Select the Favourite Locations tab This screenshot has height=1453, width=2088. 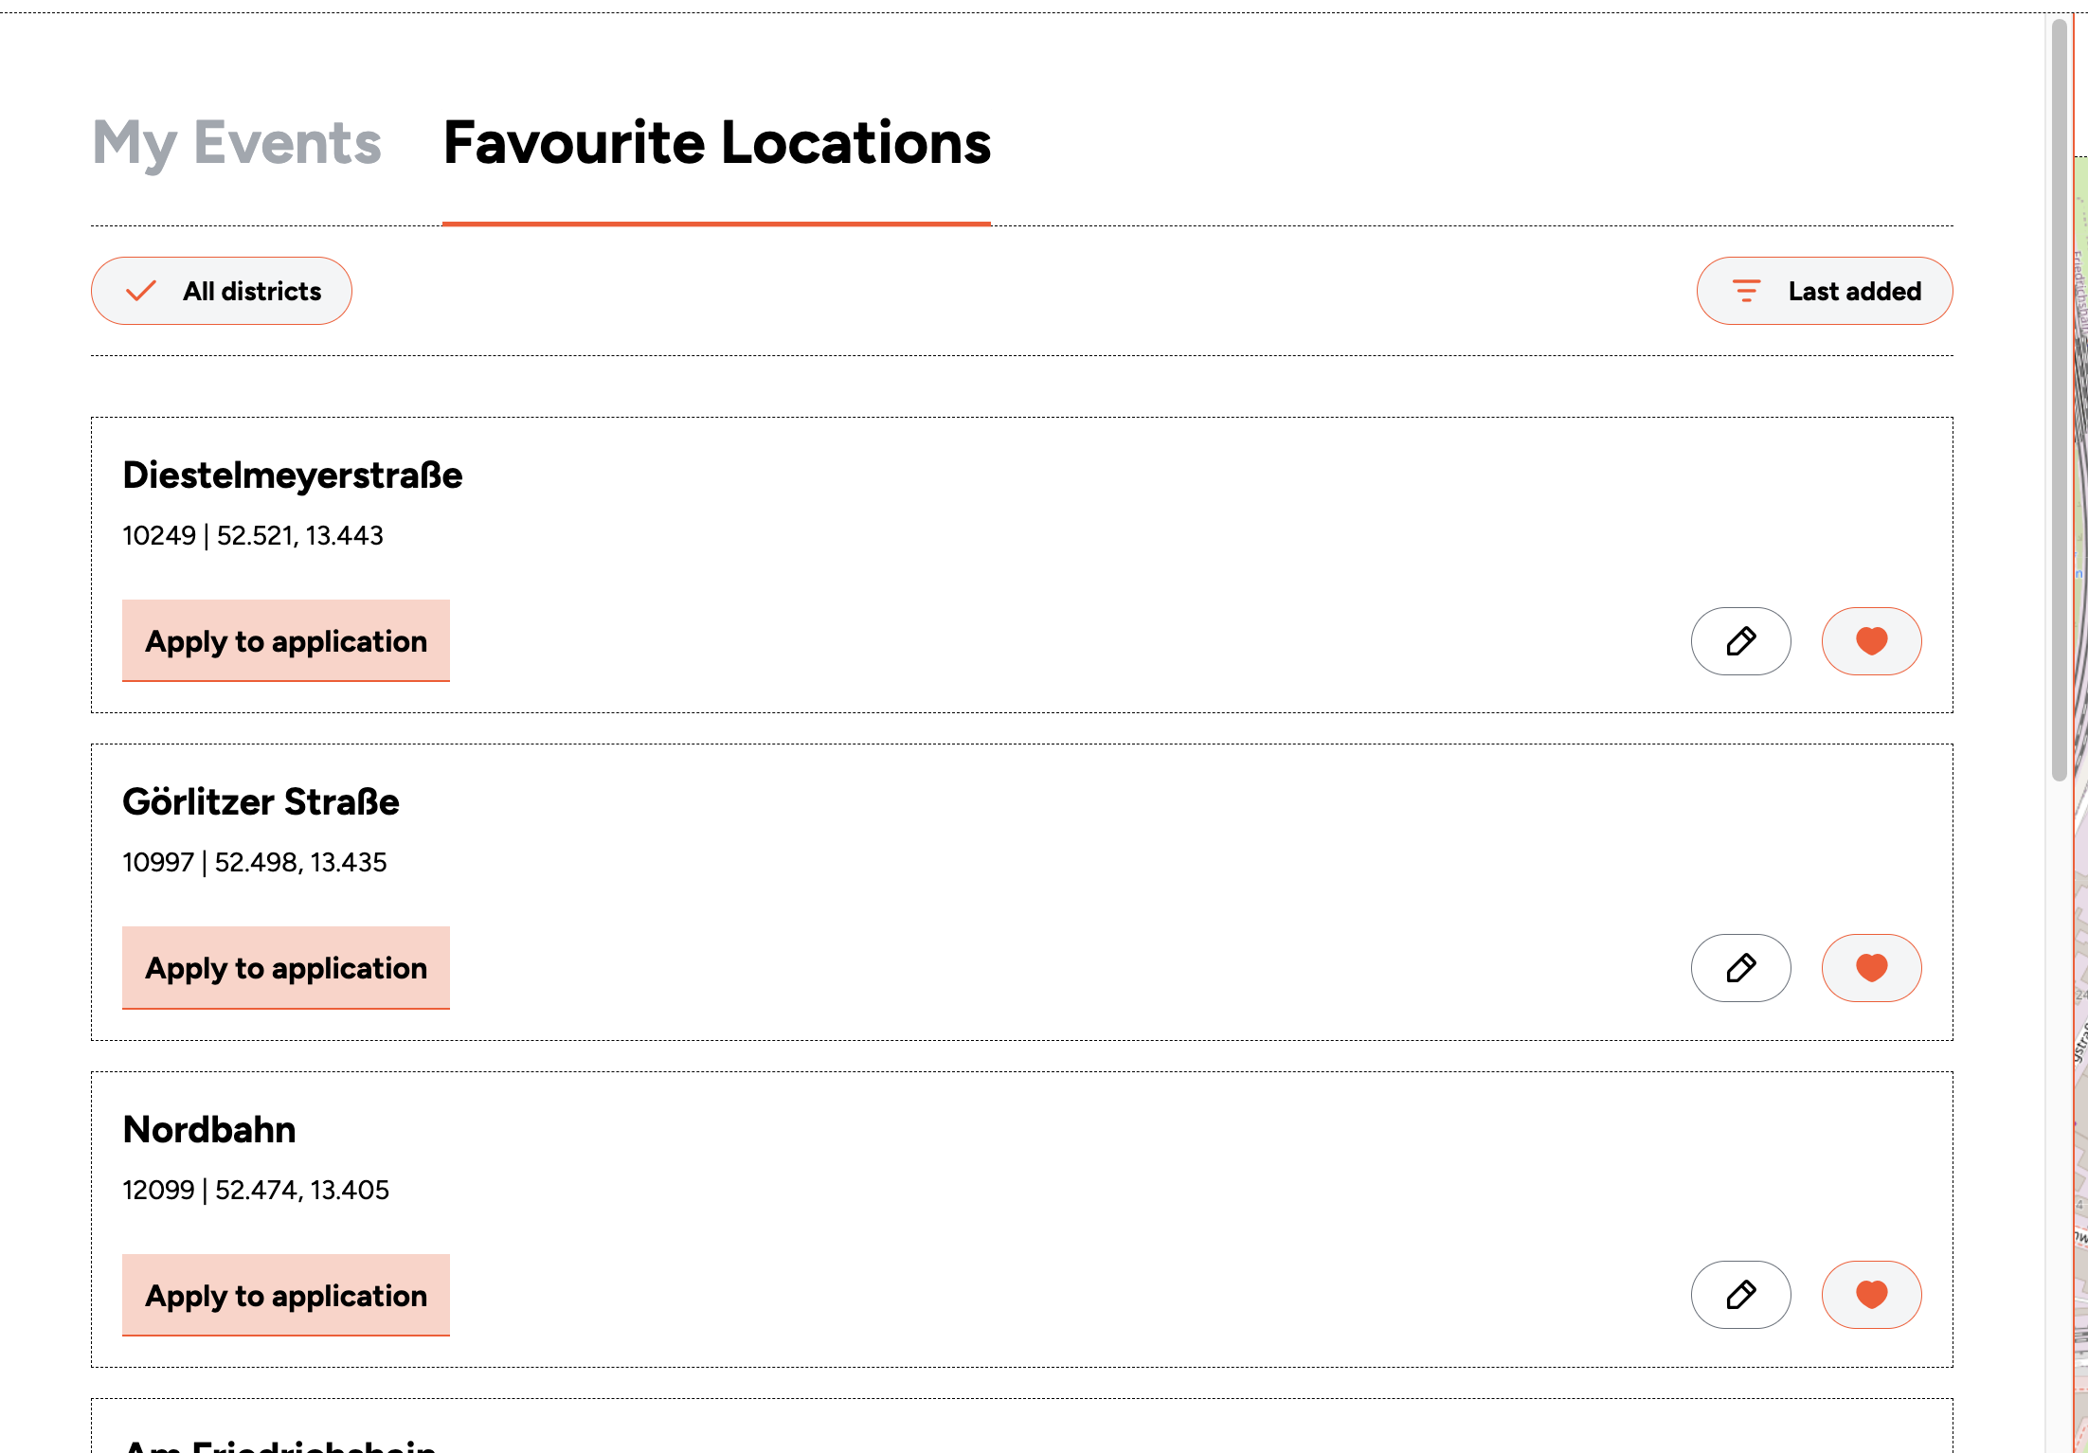tap(716, 143)
